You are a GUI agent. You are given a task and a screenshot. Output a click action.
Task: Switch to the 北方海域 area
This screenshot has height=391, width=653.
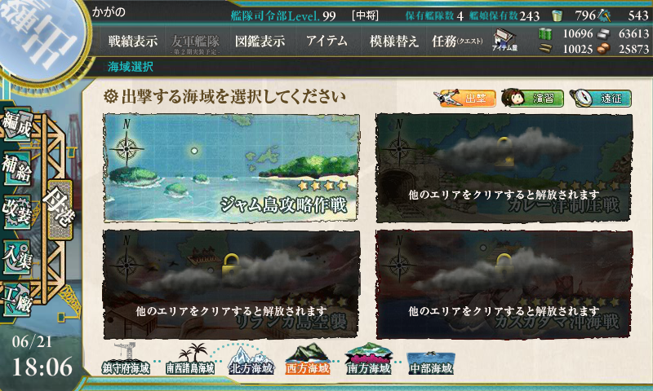(251, 360)
